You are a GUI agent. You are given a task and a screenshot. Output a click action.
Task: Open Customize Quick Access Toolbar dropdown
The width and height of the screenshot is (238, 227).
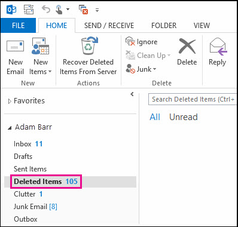97,10
